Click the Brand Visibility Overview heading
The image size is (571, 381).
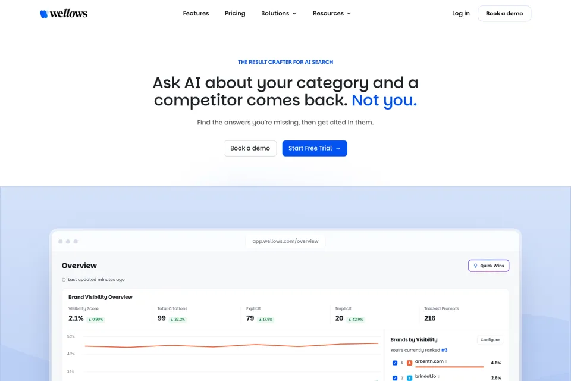[x=101, y=297]
